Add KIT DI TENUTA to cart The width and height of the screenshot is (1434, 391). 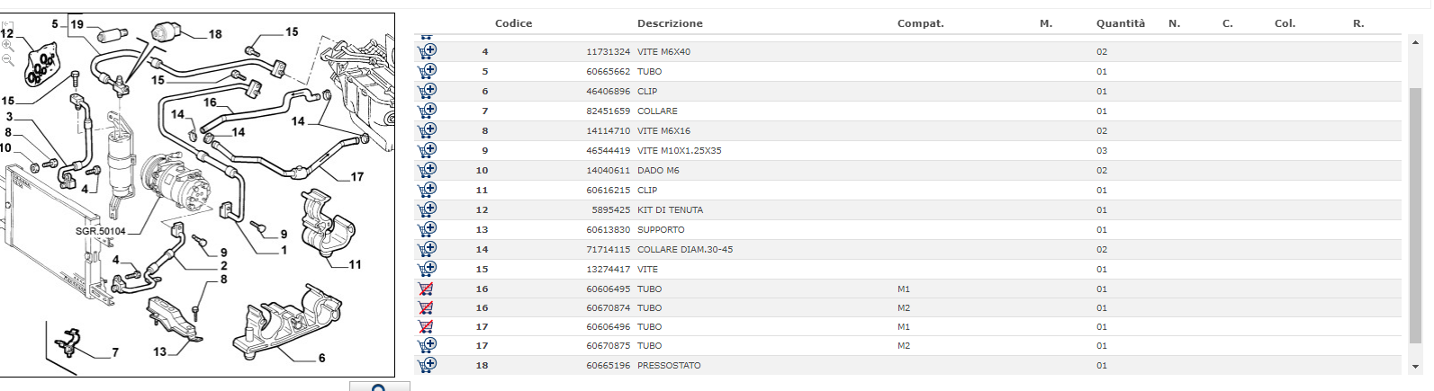(x=428, y=209)
